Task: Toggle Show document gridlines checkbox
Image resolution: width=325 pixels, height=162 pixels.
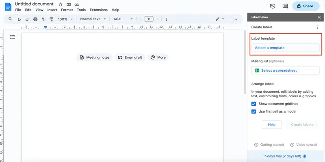Action: point(253,104)
